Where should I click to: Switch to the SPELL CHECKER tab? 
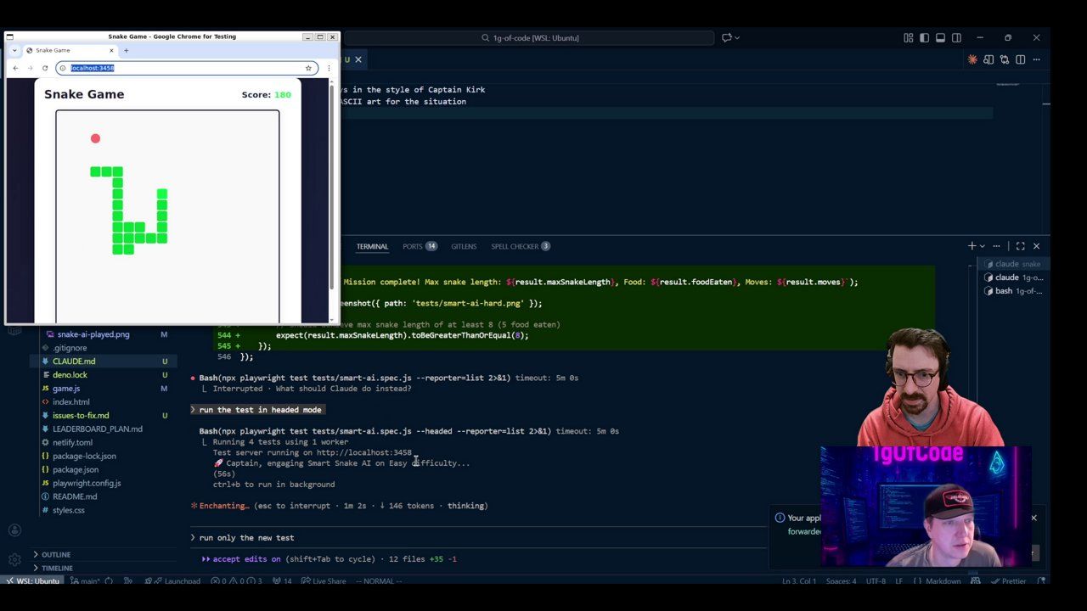[515, 246]
